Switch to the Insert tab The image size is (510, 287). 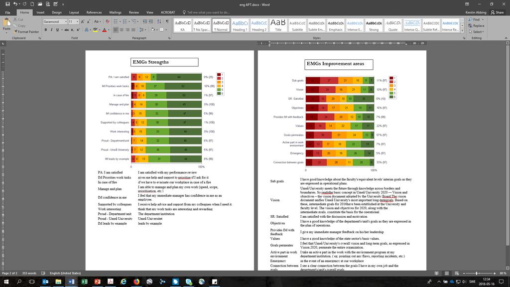[40, 12]
